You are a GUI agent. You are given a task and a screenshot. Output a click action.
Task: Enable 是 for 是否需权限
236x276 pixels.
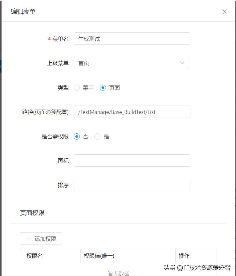pos(98,136)
